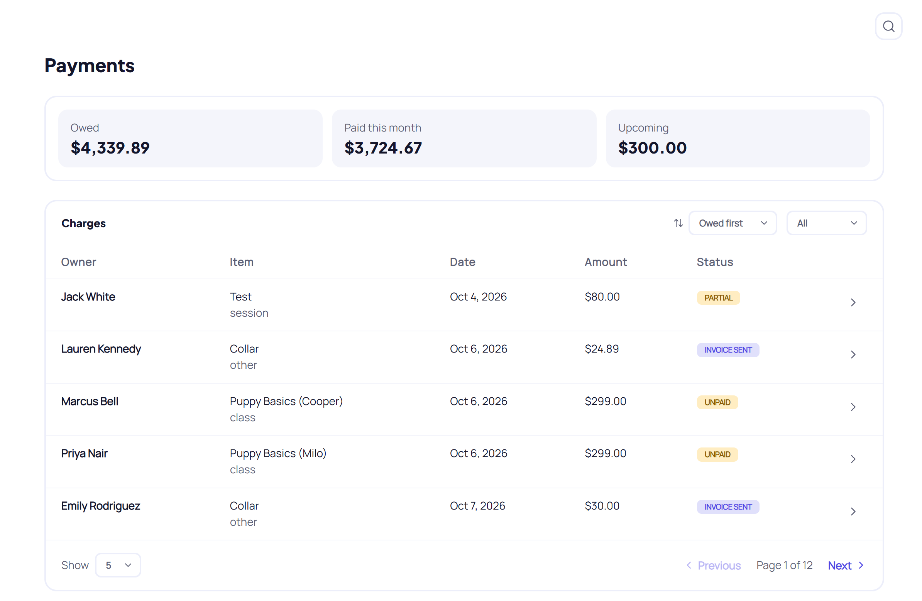Viewport: 922px width, 601px height.
Task: Click owner name Emily Rodriguez
Action: [100, 506]
